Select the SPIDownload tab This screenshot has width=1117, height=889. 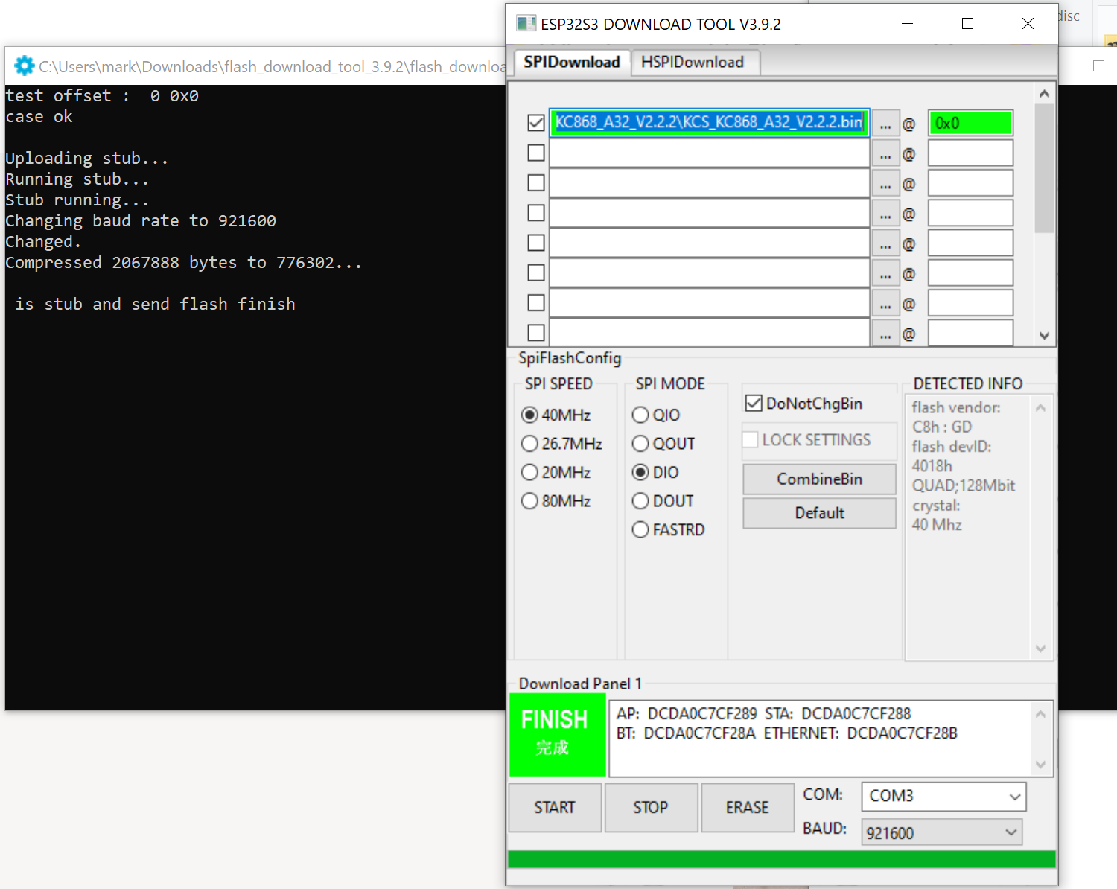coord(571,62)
